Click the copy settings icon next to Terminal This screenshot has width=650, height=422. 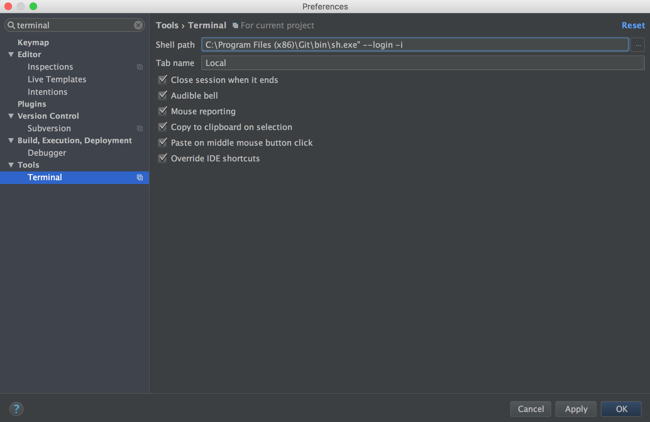(140, 177)
